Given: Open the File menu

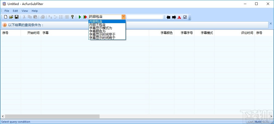Looking at the screenshot, I should tap(7, 11).
